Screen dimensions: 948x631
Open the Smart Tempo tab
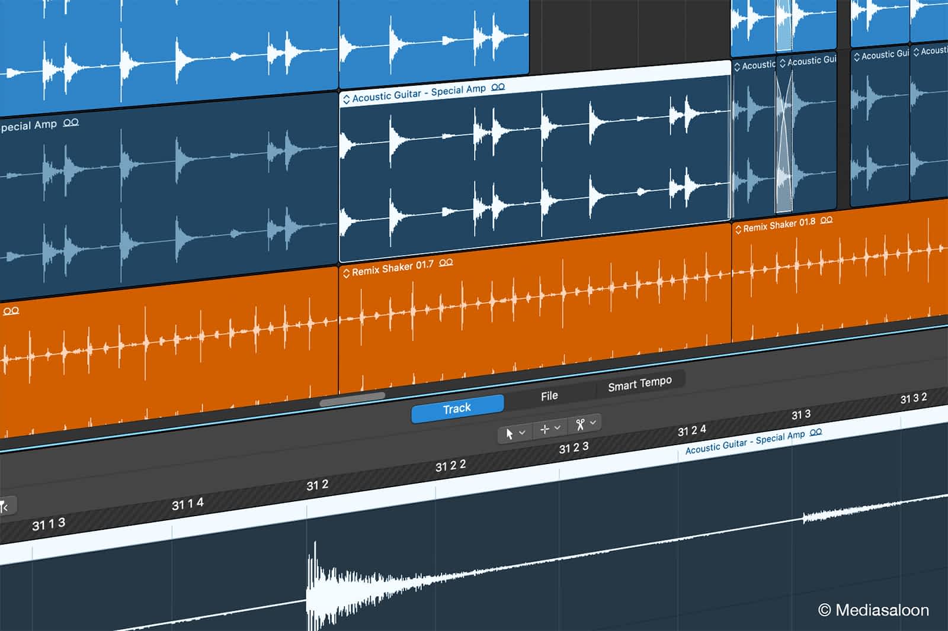[x=640, y=385]
